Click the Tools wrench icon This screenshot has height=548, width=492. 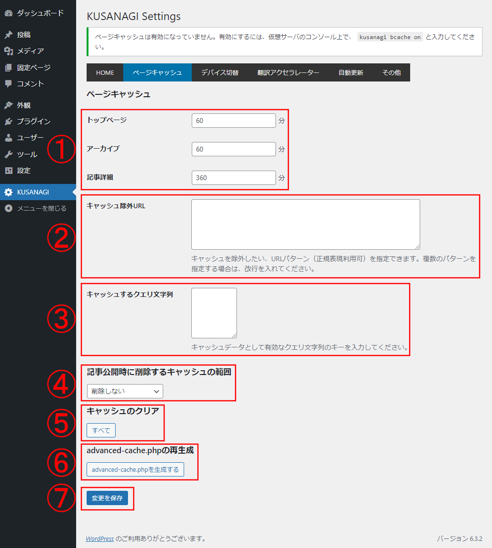pyautogui.click(x=9, y=154)
